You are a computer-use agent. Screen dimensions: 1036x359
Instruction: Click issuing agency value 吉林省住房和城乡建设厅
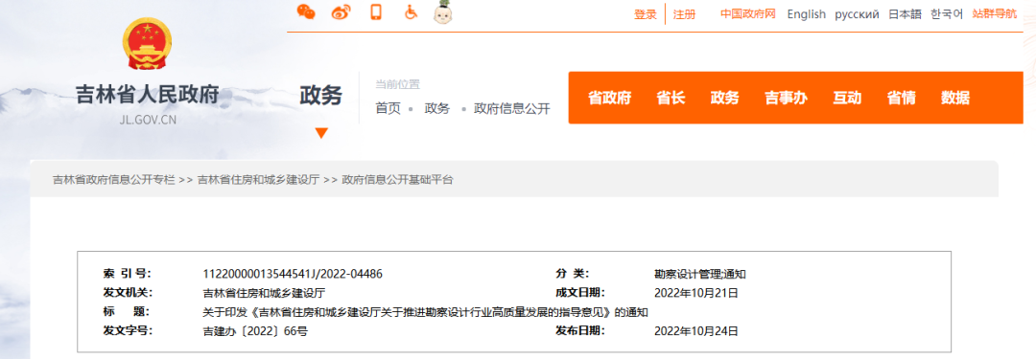(x=265, y=293)
